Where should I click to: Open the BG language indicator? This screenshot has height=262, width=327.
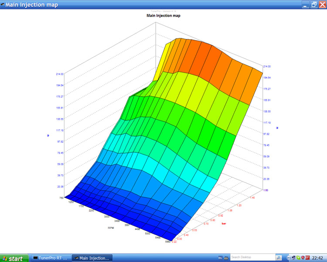click(219, 258)
